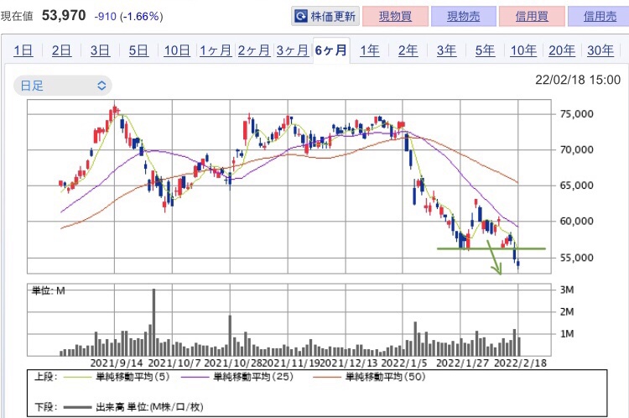Click the 信用買 button
This screenshot has height=418, width=629.
[x=532, y=16]
